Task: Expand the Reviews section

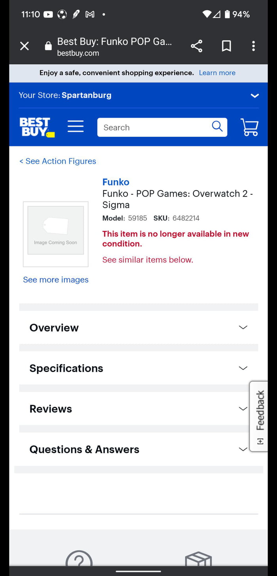Action: 243,409
